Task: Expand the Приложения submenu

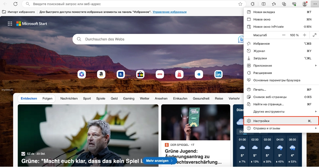Action: tap(281, 66)
